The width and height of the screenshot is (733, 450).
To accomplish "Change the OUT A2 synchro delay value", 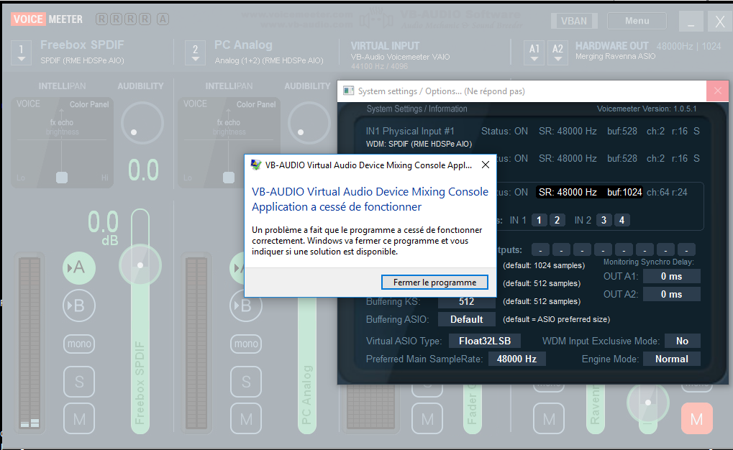I will [x=671, y=295].
